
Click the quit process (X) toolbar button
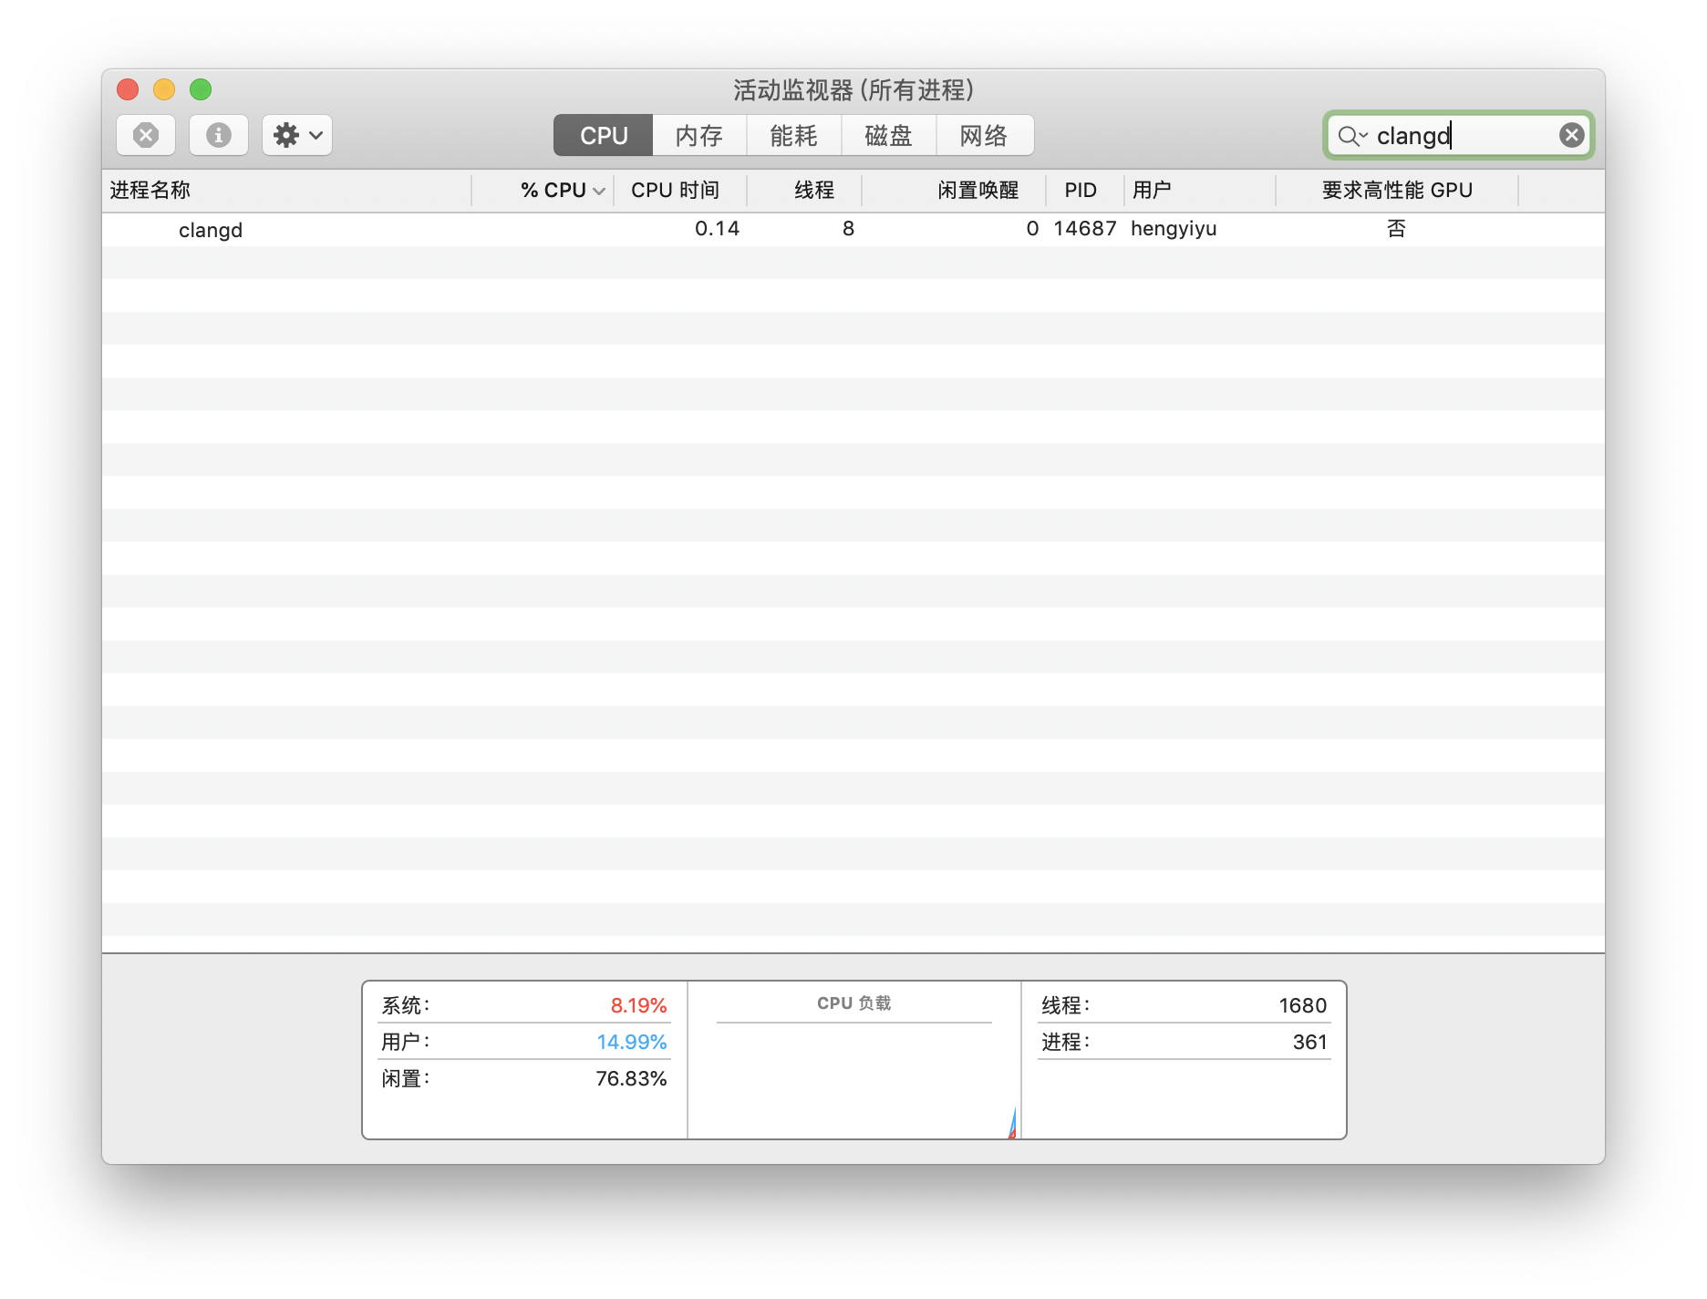[x=146, y=135]
